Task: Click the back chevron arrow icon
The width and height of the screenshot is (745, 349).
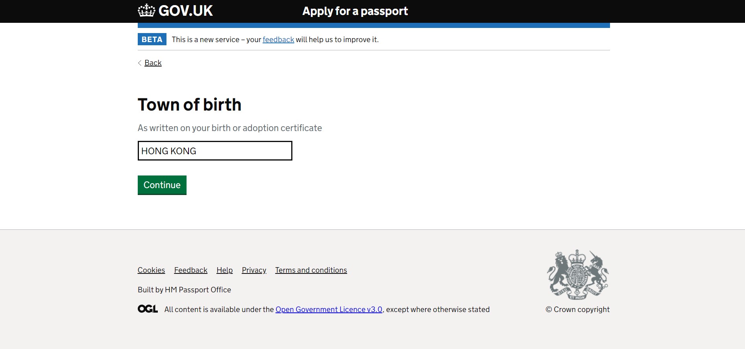Action: 140,63
